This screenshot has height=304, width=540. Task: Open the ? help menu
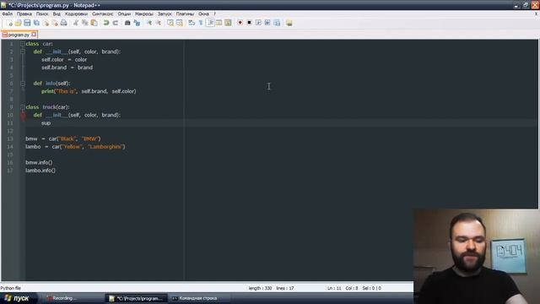pyautogui.click(x=215, y=14)
